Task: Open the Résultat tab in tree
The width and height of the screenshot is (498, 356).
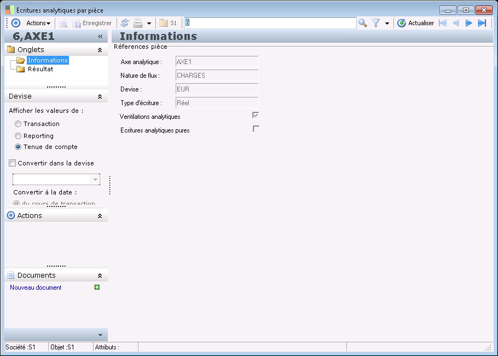Action: (x=40, y=69)
